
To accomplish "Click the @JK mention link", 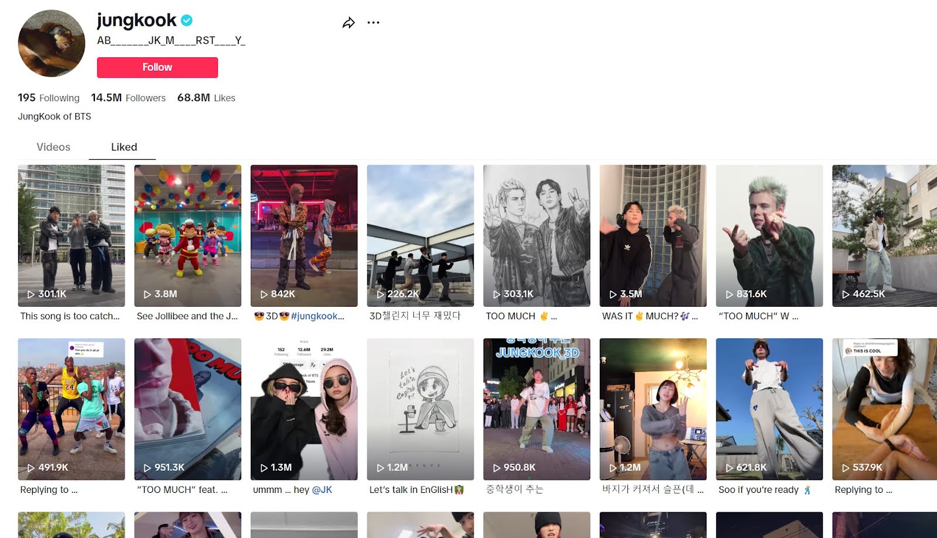I will click(x=322, y=489).
